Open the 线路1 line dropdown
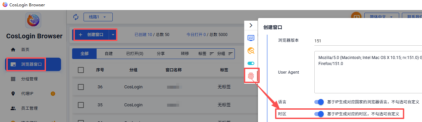422x122 pixels. [98, 17]
